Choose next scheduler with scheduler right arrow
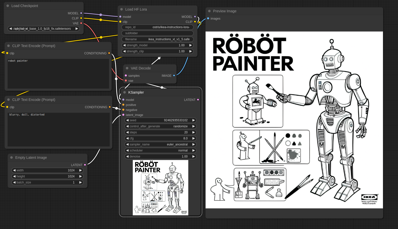 (x=194, y=150)
